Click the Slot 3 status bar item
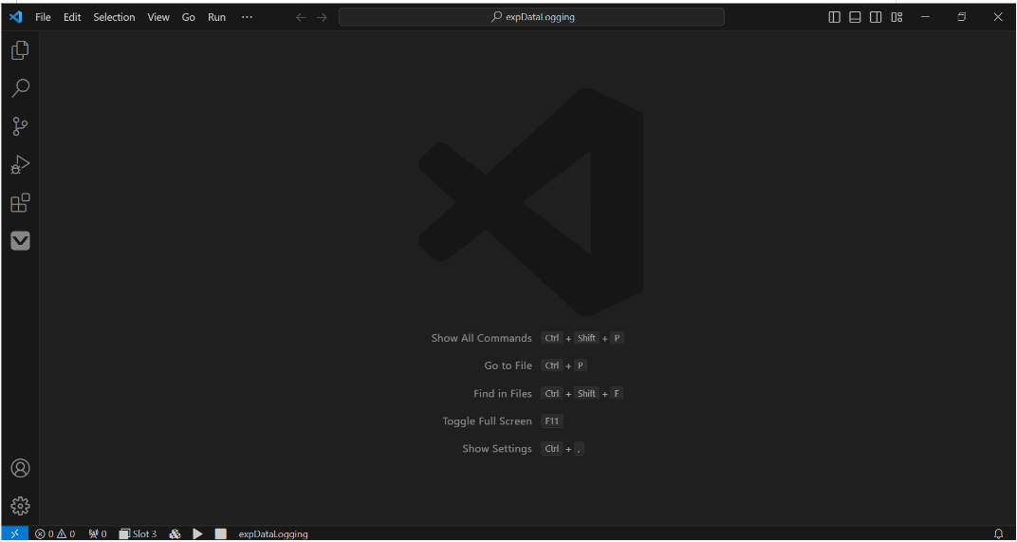The width and height of the screenshot is (1017, 542). pos(138,533)
